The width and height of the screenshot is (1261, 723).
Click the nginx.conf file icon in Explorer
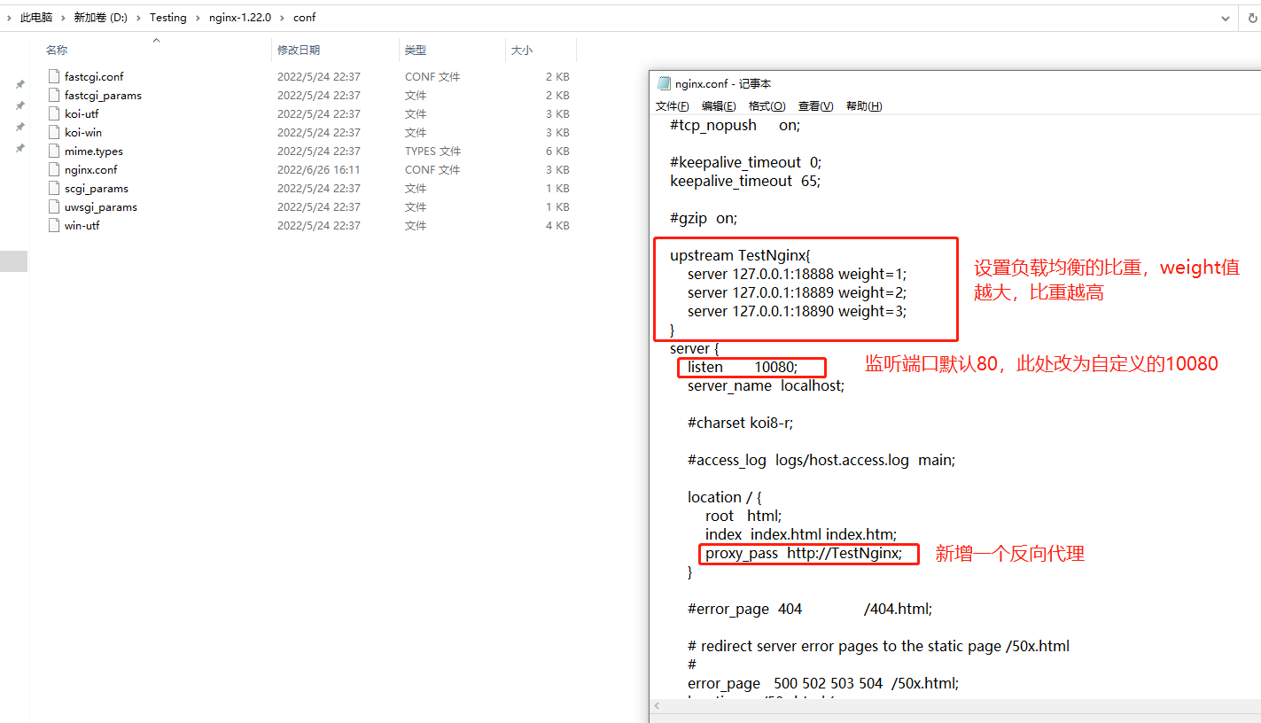[54, 169]
